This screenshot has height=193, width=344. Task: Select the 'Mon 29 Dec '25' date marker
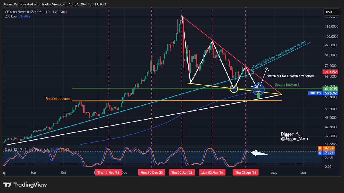pyautogui.click(x=152, y=173)
